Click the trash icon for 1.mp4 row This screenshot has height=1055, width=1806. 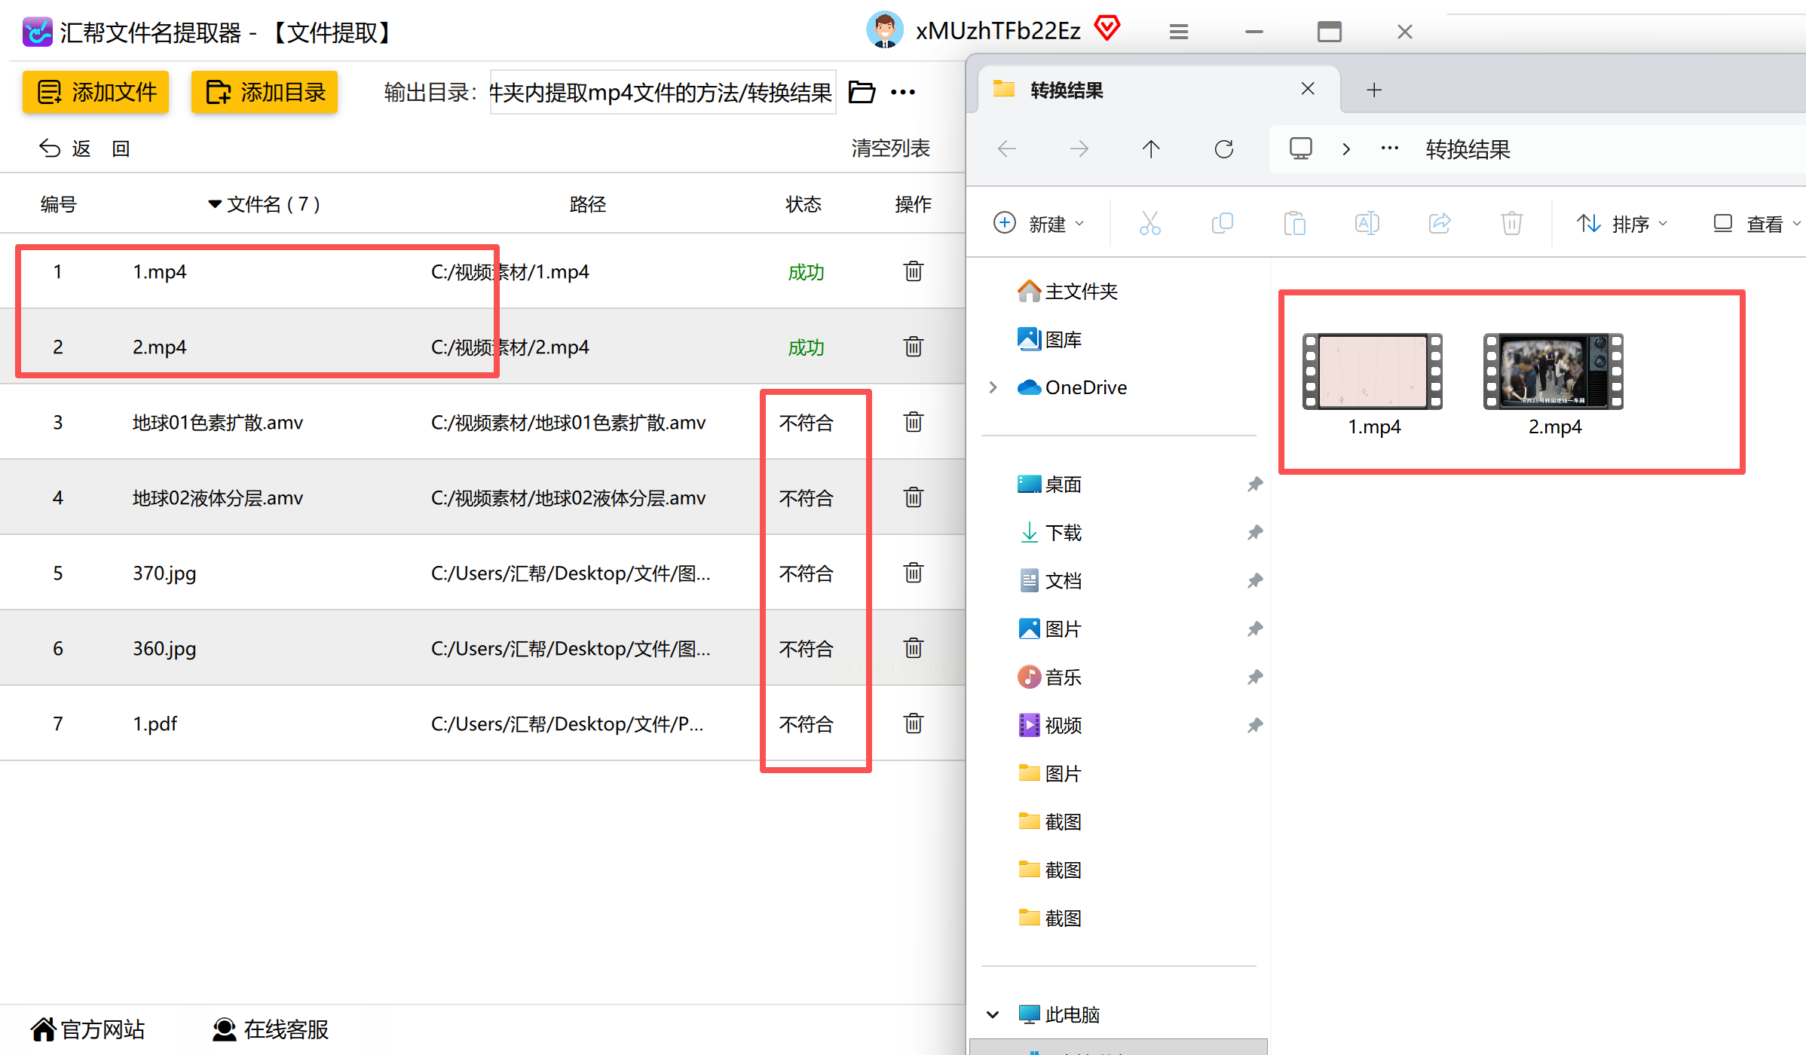point(913,271)
